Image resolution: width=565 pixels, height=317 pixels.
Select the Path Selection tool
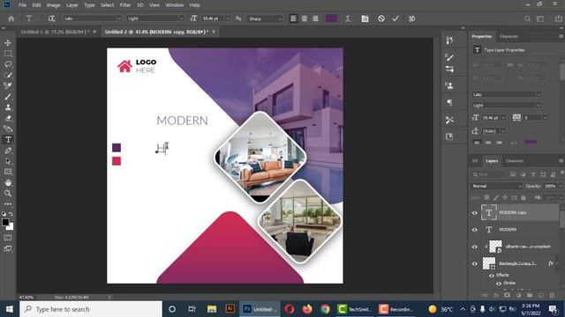point(8,161)
